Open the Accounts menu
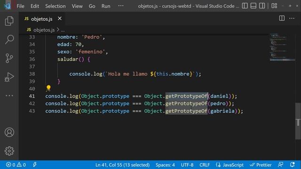The height and width of the screenshot is (169, 301). pyautogui.click(x=9, y=132)
